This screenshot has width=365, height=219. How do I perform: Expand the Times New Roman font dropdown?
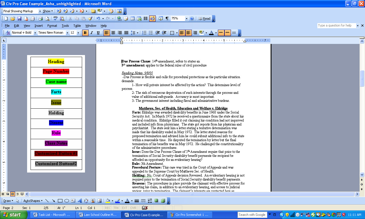tap(67, 33)
